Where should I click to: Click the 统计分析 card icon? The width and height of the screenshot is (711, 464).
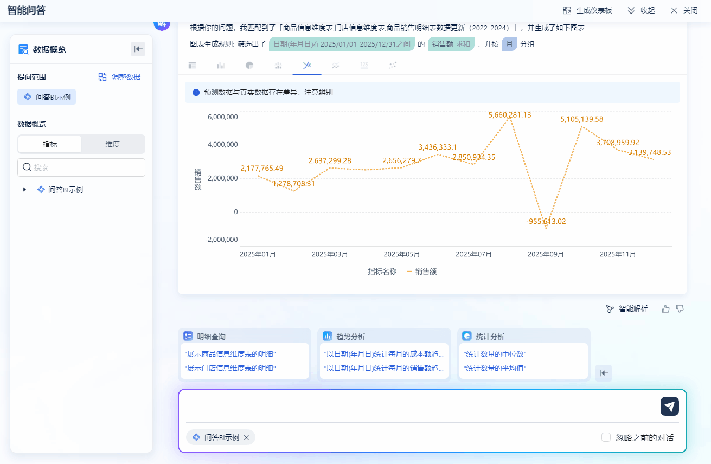tap(467, 336)
